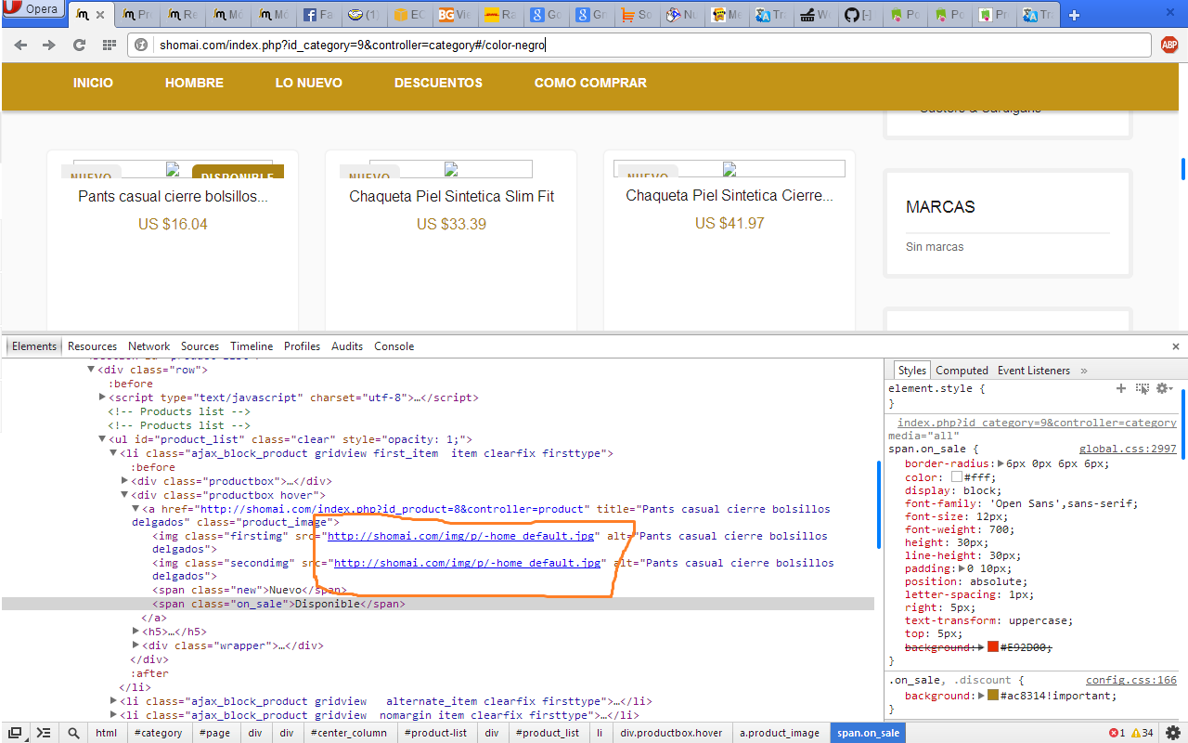The height and width of the screenshot is (743, 1188).
Task: Open a new browser tab with plus button
Action: [1074, 15]
